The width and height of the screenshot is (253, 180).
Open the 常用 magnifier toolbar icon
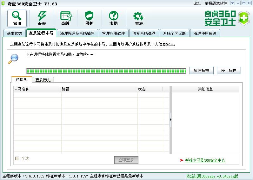(17, 18)
